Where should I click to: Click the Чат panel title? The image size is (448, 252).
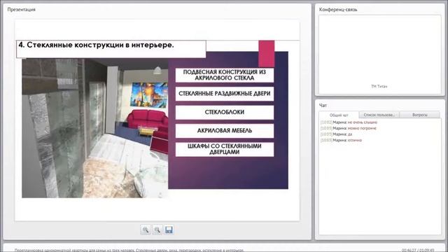point(323,106)
